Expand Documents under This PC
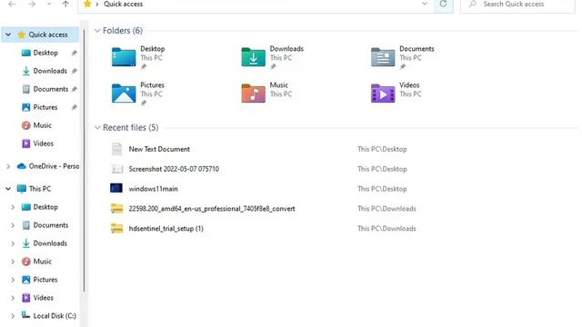The image size is (582, 327). [x=13, y=225]
